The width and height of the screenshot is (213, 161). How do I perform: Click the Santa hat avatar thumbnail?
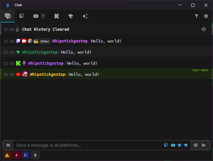(25, 74)
